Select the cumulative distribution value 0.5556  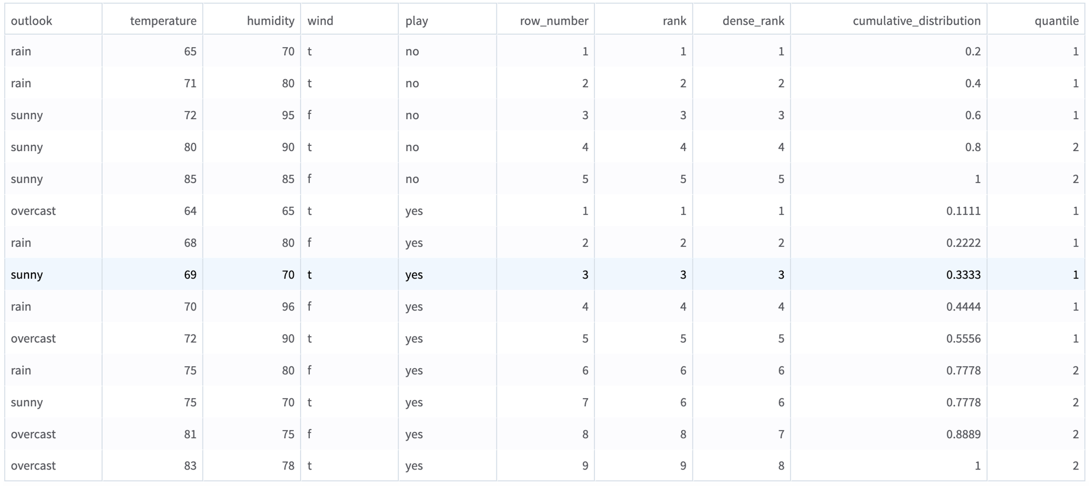[x=963, y=338]
